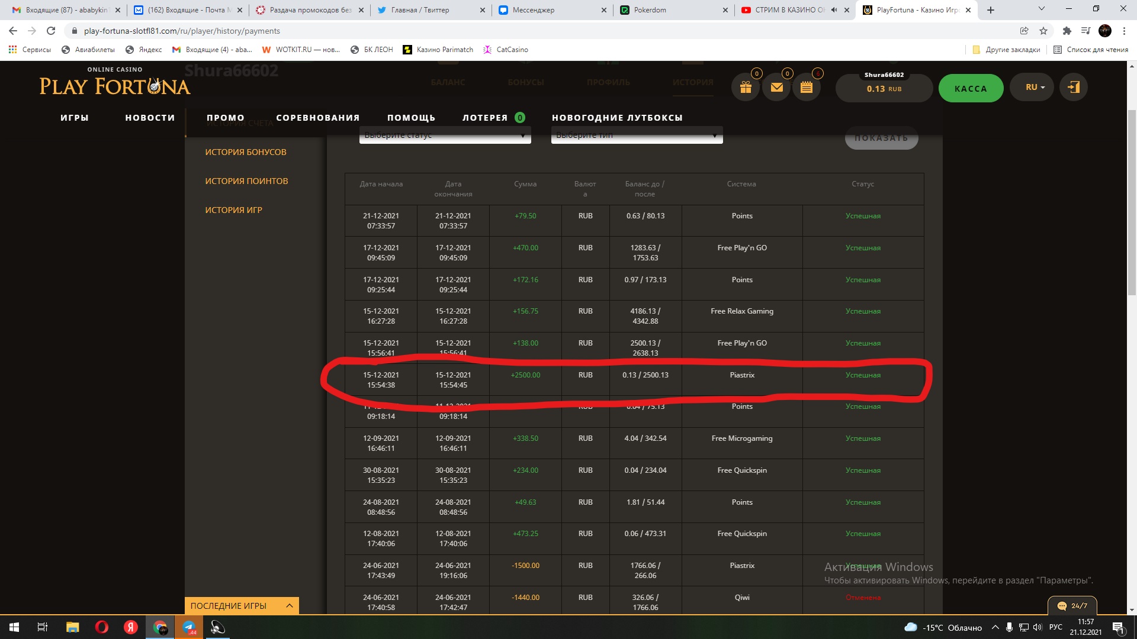Open the НОВОСТИ menu item

click(x=150, y=118)
